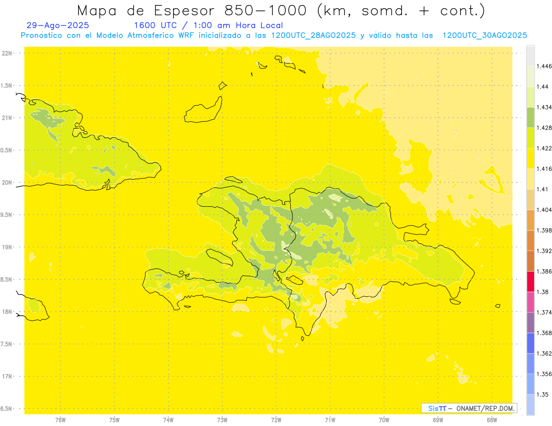Click the legend value 1.356
The image size is (552, 426).
click(x=545, y=374)
